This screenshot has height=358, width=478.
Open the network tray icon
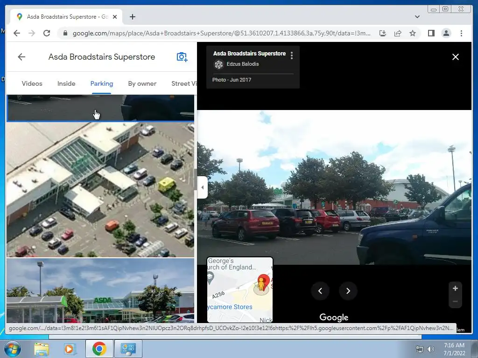(420, 349)
